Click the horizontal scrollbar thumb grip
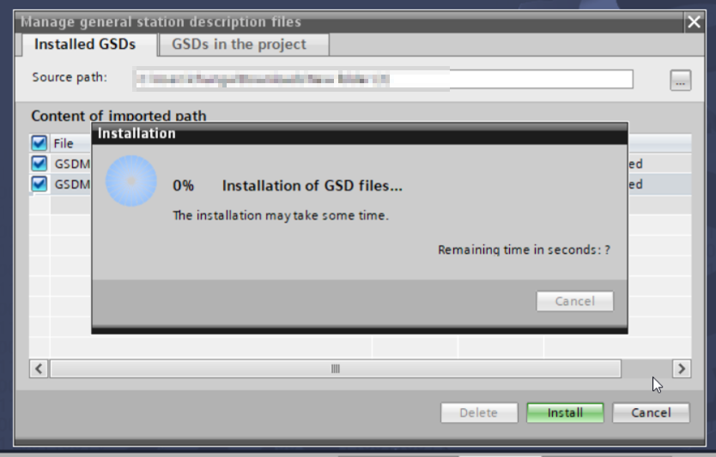Screen dimensions: 716x457 [x=336, y=369]
